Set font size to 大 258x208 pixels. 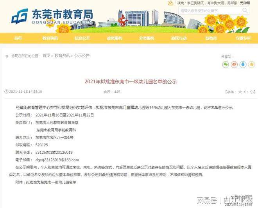point(240,91)
